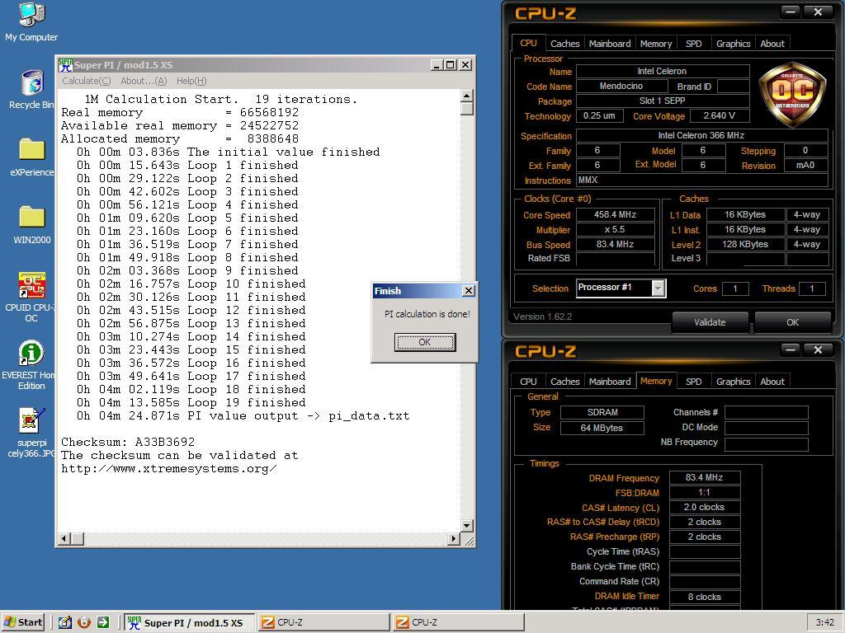Screen dimensions: 845x633
Task: Click Super PI vertical scrollbar up arrow
Action: pos(467,96)
